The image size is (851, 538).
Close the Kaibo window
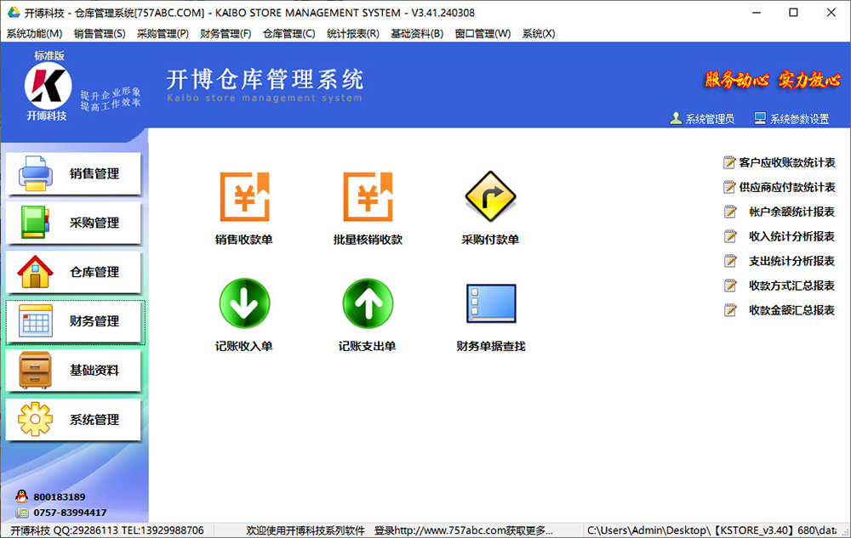tap(831, 13)
